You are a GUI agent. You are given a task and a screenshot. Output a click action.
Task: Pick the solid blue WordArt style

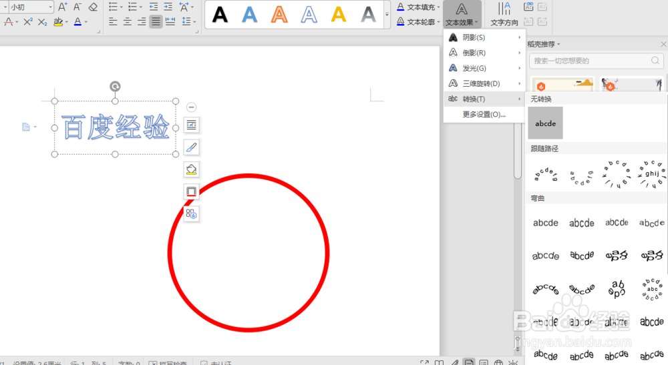coord(250,15)
